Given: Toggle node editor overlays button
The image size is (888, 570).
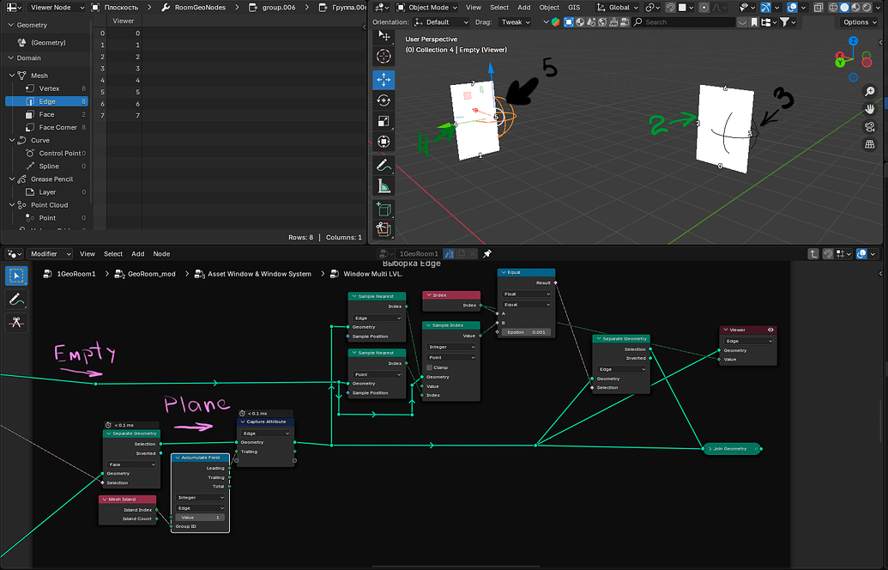Looking at the screenshot, I should (x=861, y=254).
